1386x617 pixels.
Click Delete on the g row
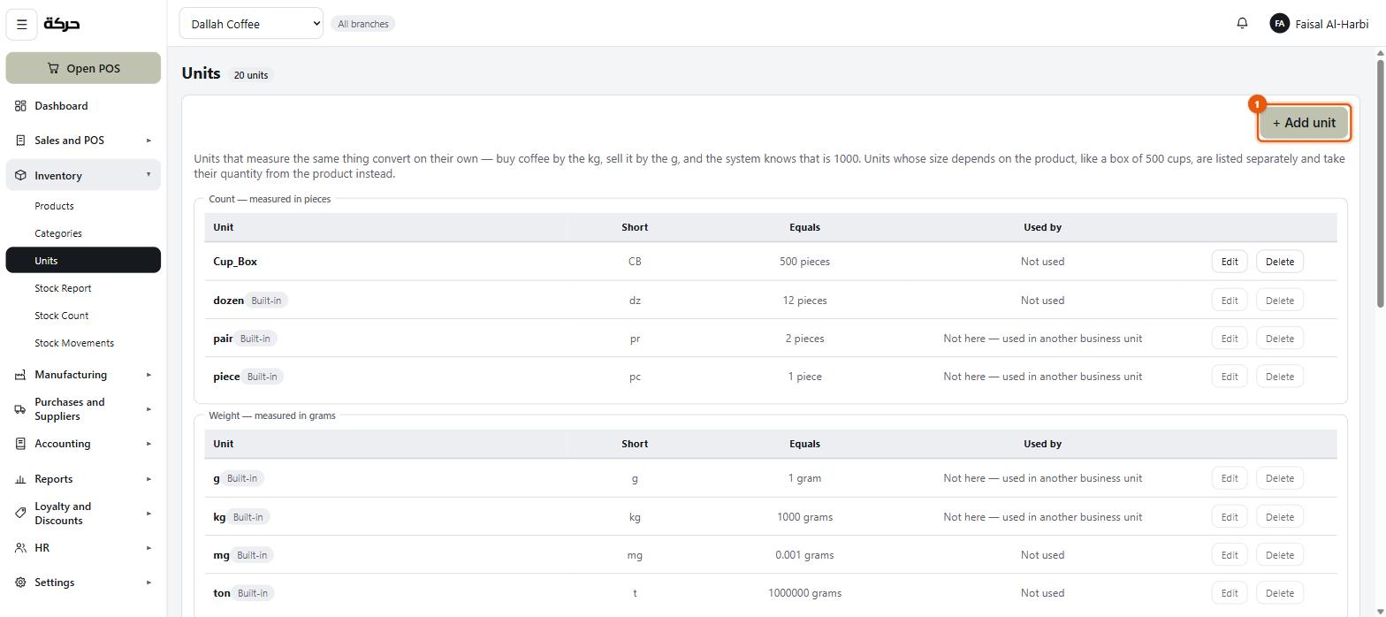(1279, 478)
